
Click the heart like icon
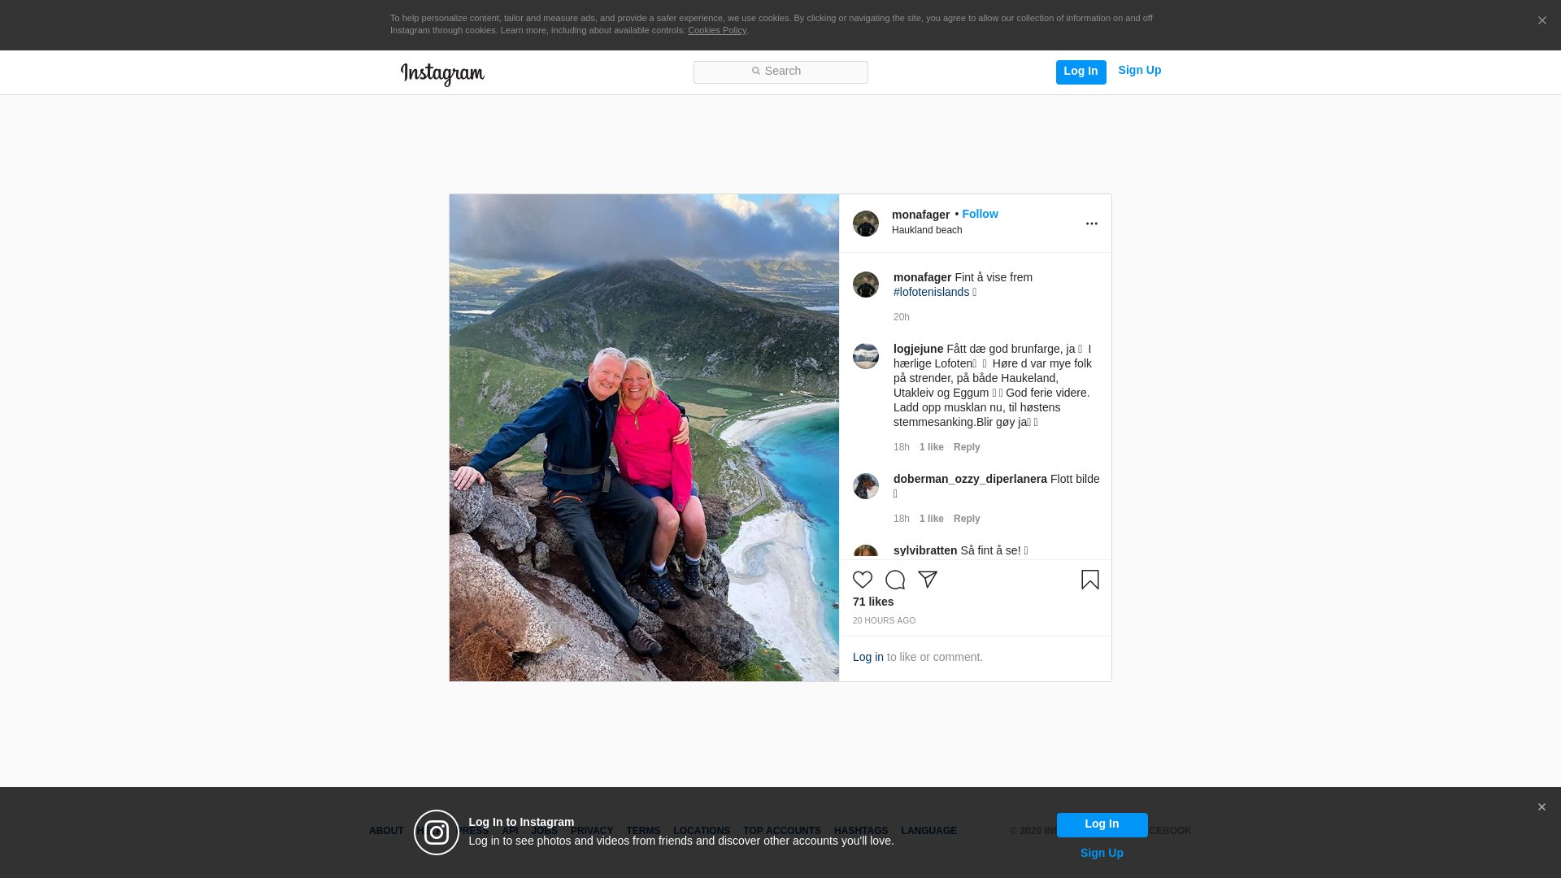863,580
